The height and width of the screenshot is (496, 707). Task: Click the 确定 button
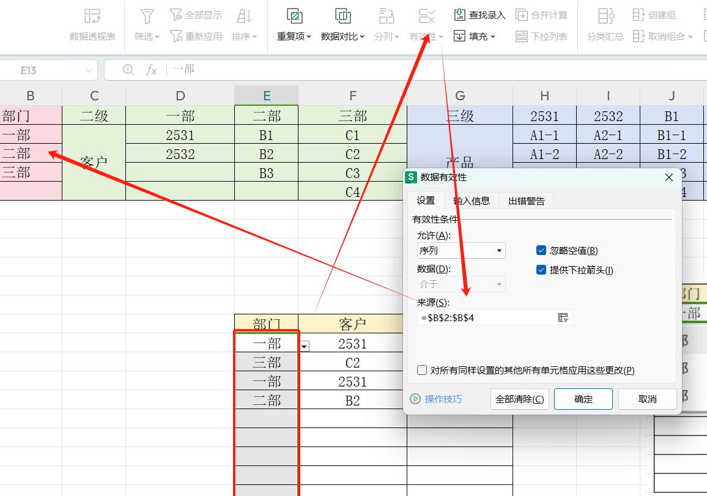click(583, 399)
